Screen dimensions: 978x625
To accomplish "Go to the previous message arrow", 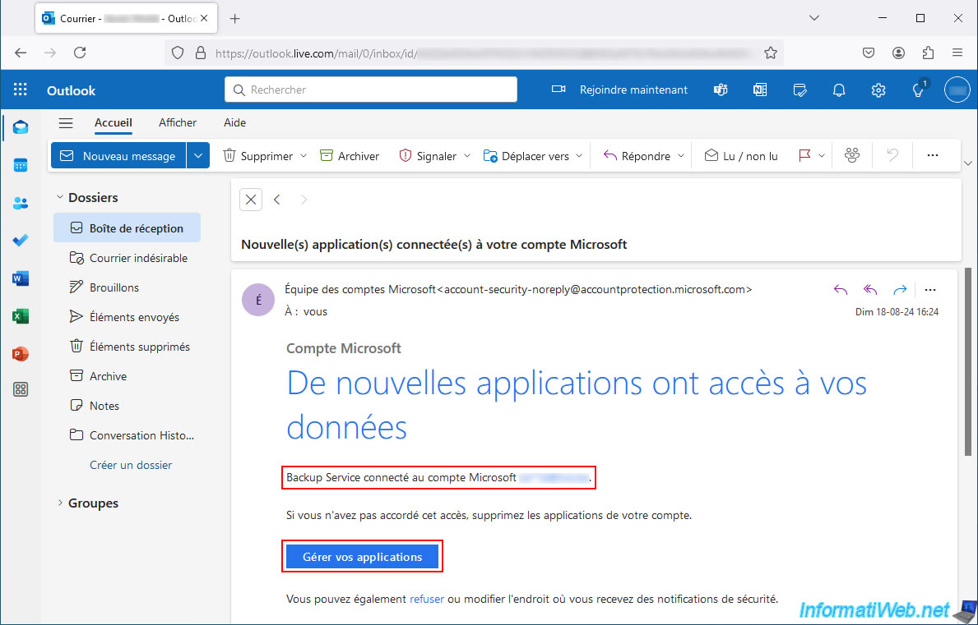I will (277, 200).
